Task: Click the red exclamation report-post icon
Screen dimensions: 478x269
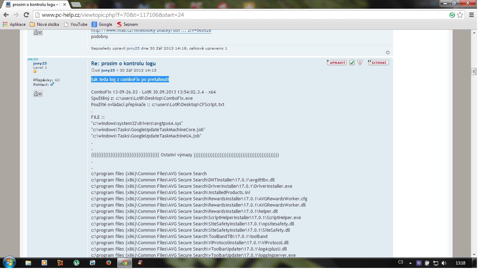Action: (360, 62)
